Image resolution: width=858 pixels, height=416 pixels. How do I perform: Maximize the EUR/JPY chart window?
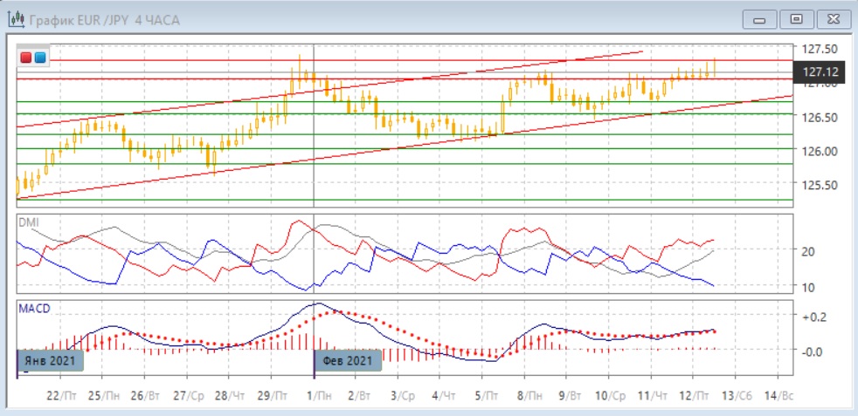point(795,19)
